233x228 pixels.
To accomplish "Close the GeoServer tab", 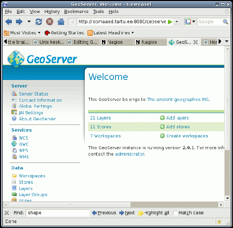I will (195, 42).
